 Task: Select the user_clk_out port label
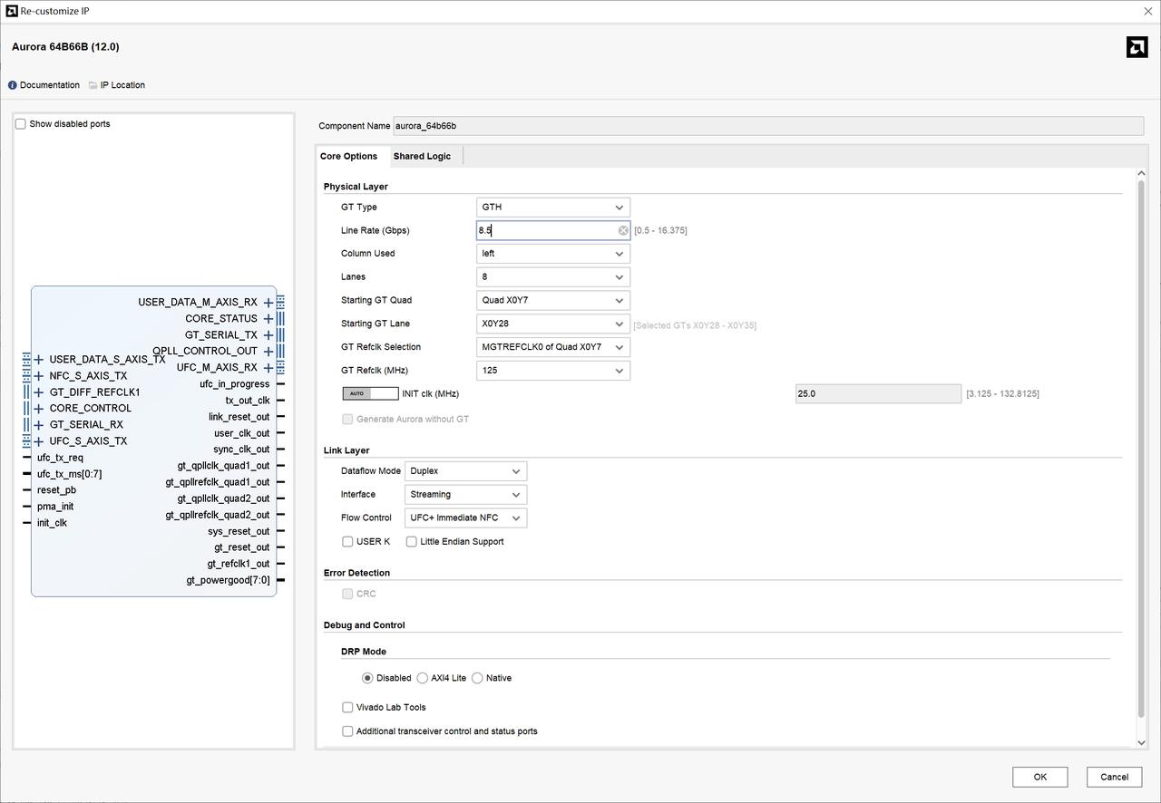tap(242, 434)
